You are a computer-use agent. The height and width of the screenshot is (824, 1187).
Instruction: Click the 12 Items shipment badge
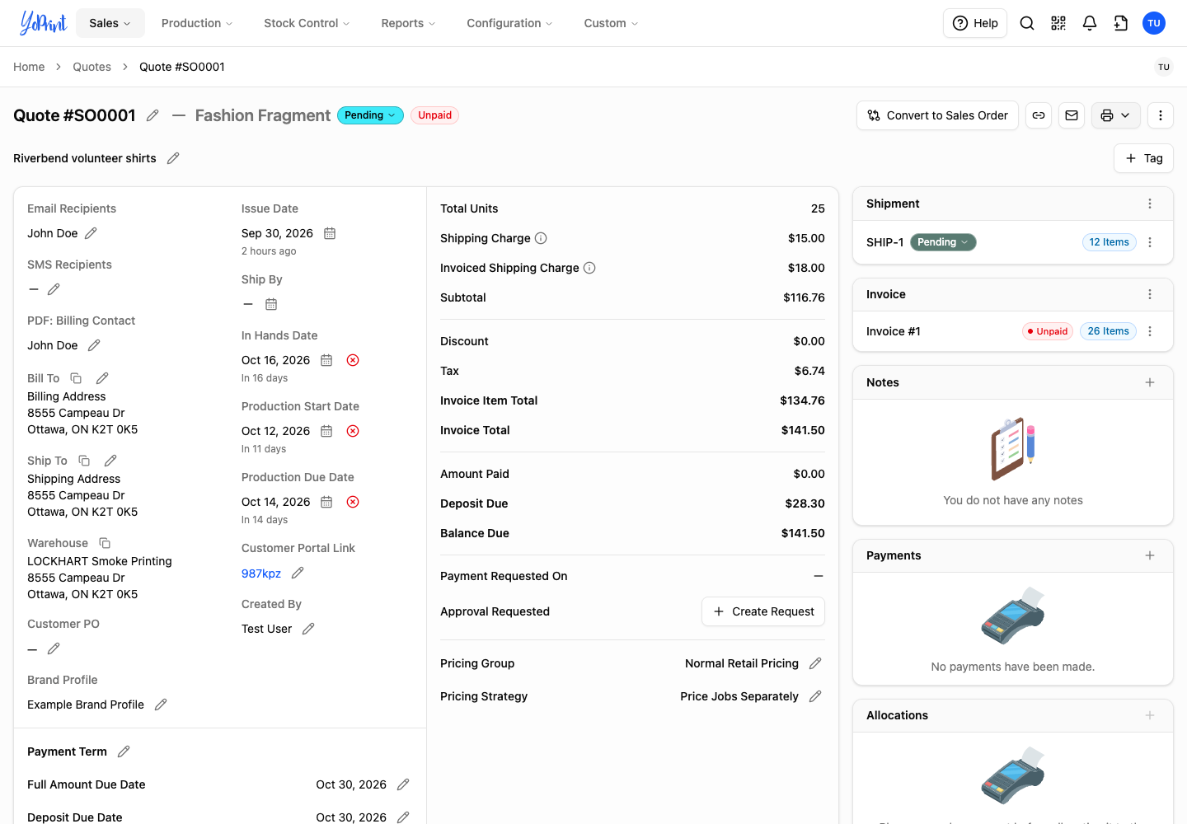(x=1109, y=242)
